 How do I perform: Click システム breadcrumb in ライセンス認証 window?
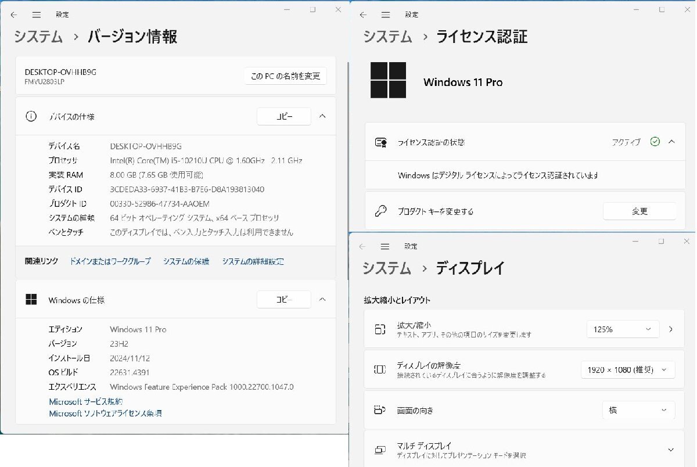pos(388,37)
